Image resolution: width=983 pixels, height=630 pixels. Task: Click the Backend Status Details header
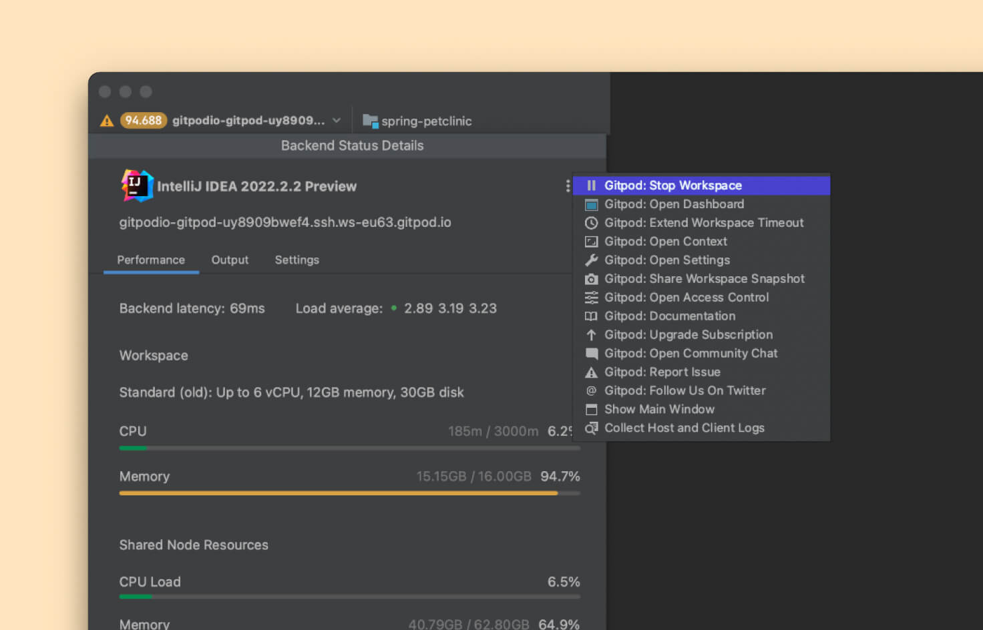[x=352, y=145]
